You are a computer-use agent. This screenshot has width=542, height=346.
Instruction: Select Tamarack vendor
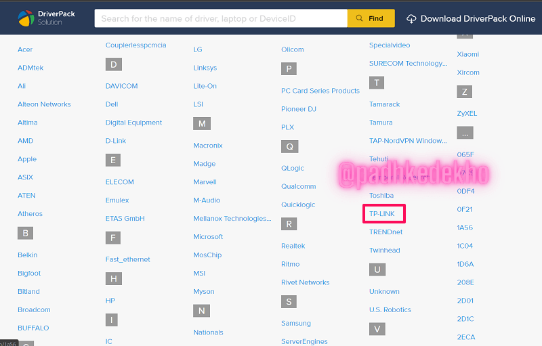click(x=384, y=104)
